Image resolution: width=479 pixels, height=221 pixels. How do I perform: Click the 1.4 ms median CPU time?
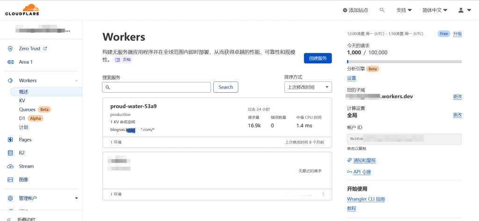pyautogui.click(x=304, y=125)
